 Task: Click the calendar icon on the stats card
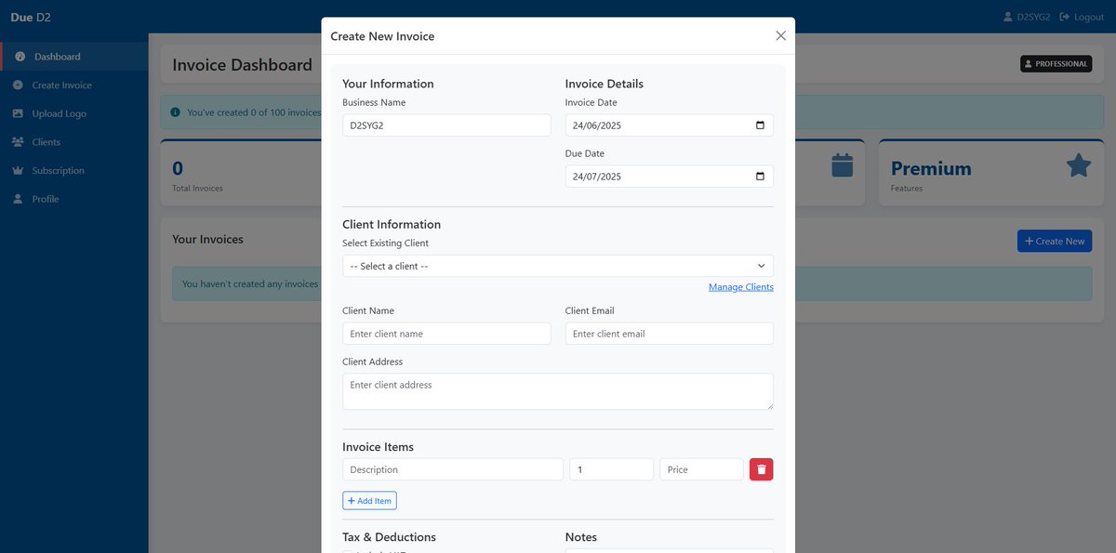[x=842, y=165]
